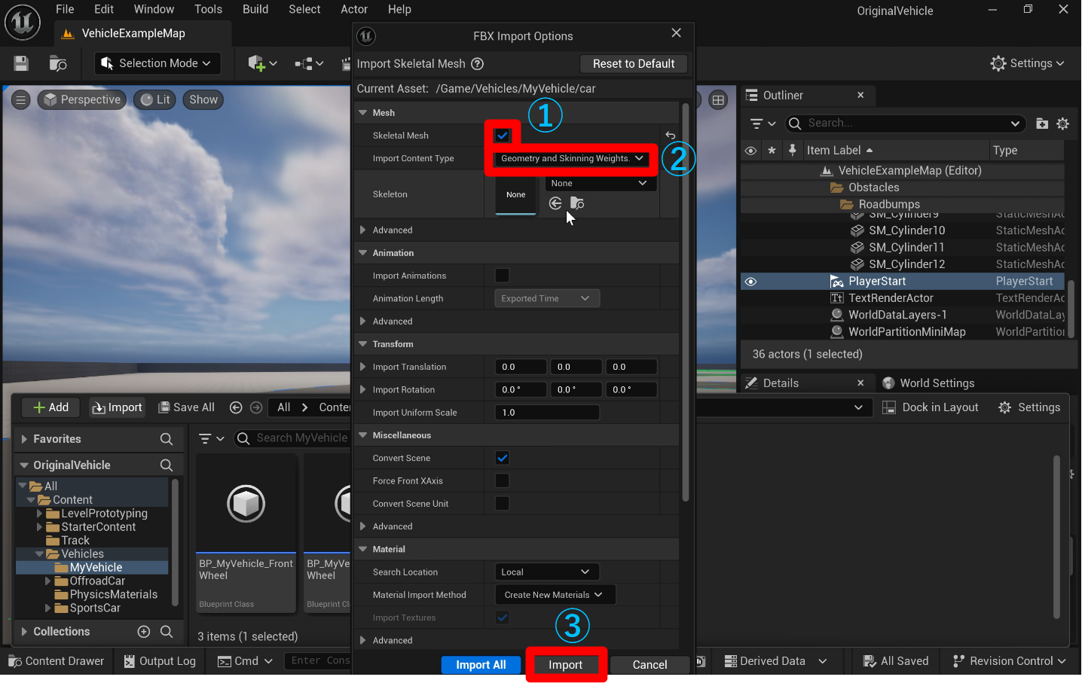Enable the Force Front XAxis checkbox

click(x=503, y=480)
